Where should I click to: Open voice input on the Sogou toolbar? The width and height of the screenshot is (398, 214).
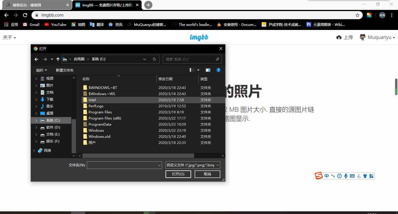[x=346, y=176]
